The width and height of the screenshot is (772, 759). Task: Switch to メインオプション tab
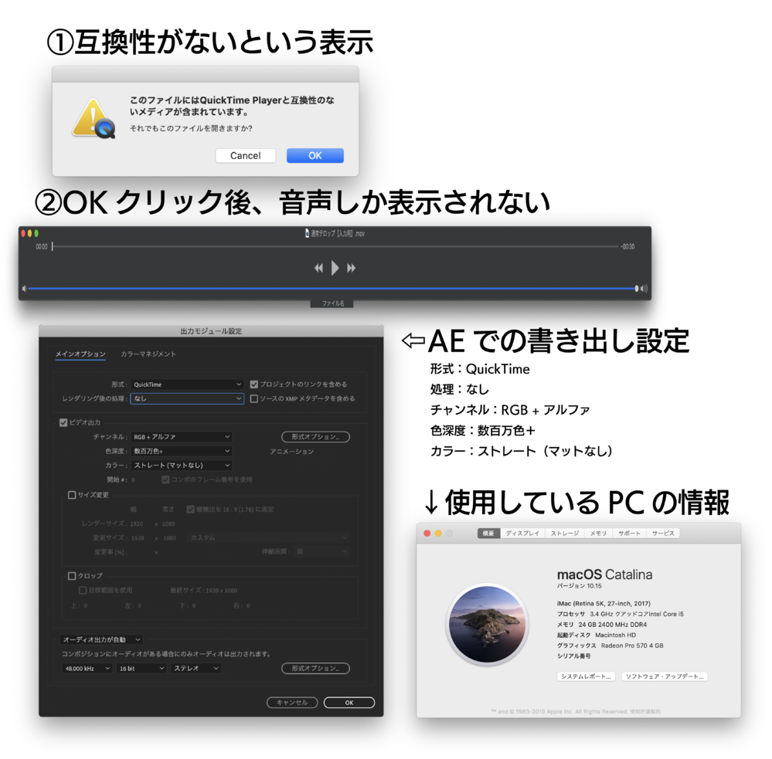(80, 354)
